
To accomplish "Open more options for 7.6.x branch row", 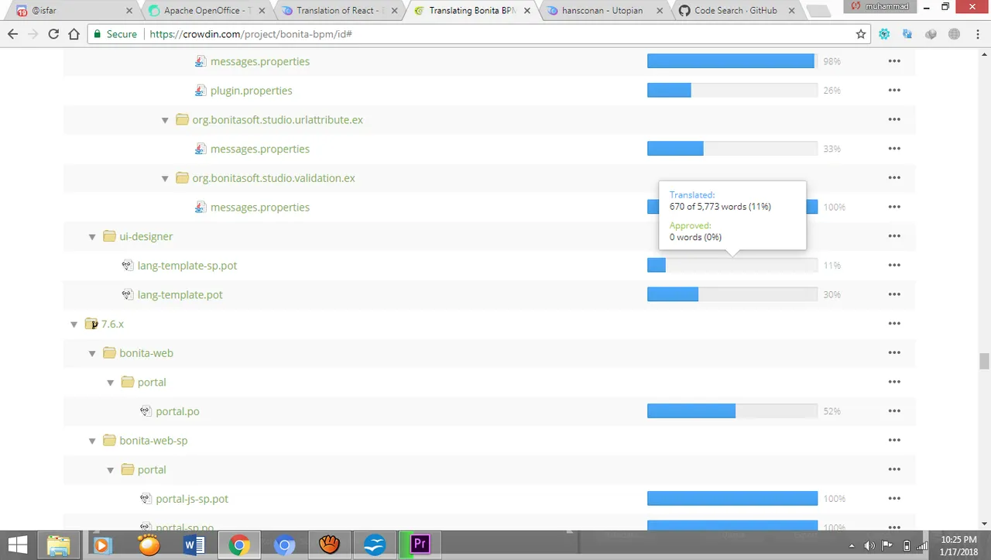I will click(894, 324).
